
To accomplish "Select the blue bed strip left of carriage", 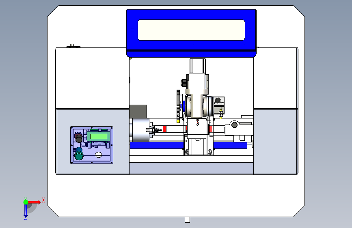I will coord(157,145).
